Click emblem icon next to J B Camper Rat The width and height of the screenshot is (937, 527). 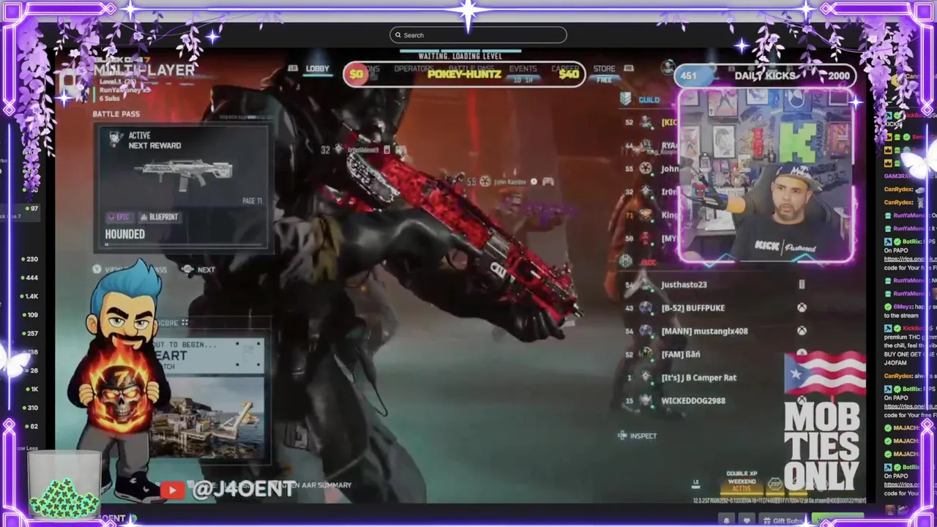tap(646, 377)
